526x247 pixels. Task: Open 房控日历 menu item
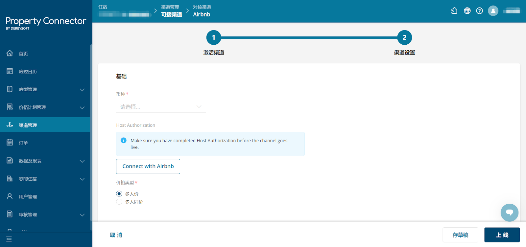tap(45, 71)
